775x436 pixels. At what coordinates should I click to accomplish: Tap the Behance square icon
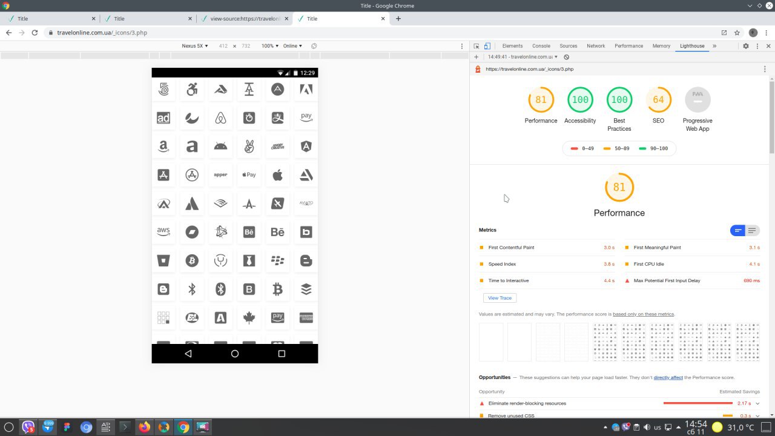(x=249, y=232)
